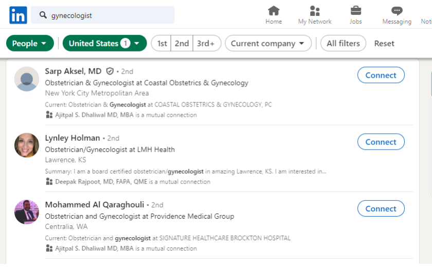Click mutual connection icon under Sarp Aksel
The image size is (432, 267).
49,115
